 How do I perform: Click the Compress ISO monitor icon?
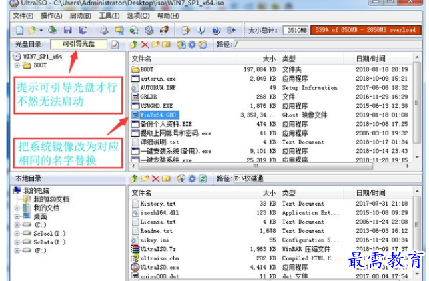(119, 30)
